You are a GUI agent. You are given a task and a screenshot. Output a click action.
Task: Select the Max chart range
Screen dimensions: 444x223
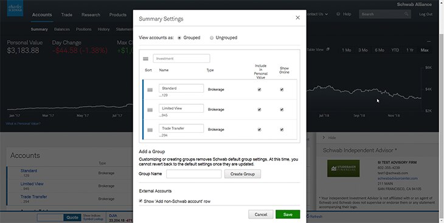point(425,50)
